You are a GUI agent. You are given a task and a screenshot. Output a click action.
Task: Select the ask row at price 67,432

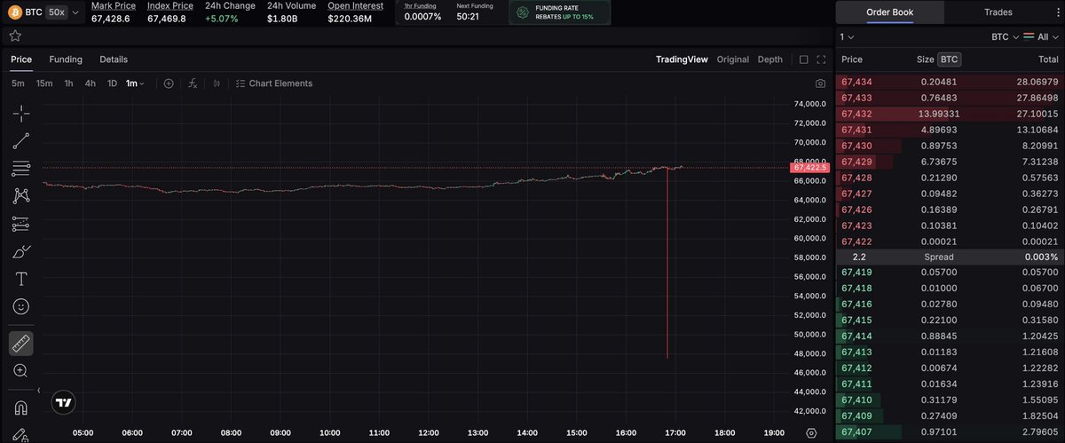tap(950, 114)
